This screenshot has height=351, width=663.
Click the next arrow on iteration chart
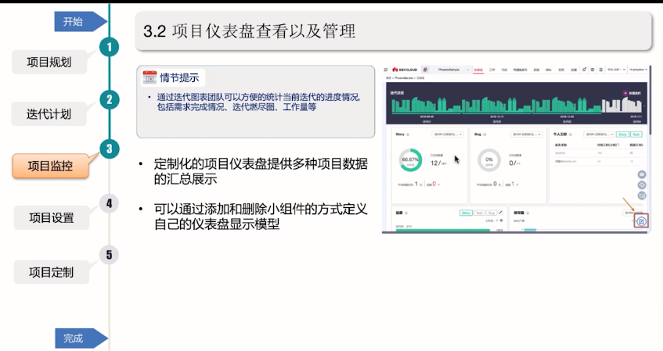click(x=645, y=106)
